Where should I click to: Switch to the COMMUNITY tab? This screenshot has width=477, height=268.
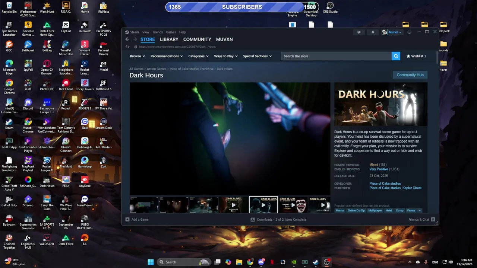point(197,39)
